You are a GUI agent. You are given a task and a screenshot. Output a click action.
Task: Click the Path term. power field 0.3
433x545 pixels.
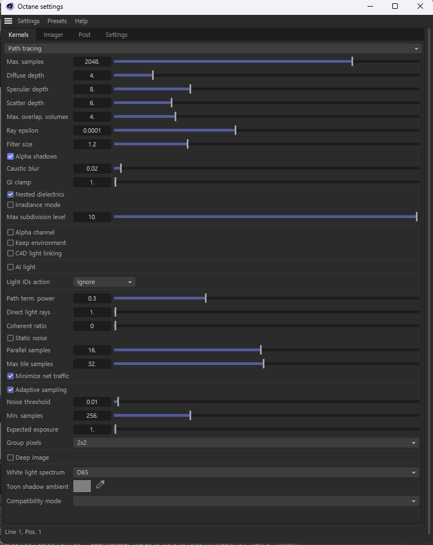[92, 298]
